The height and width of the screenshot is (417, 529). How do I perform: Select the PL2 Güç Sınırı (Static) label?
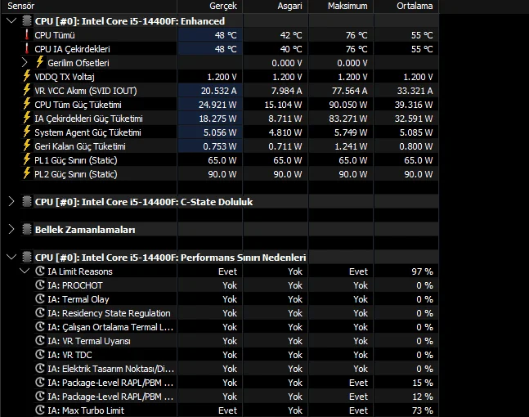click(76, 174)
